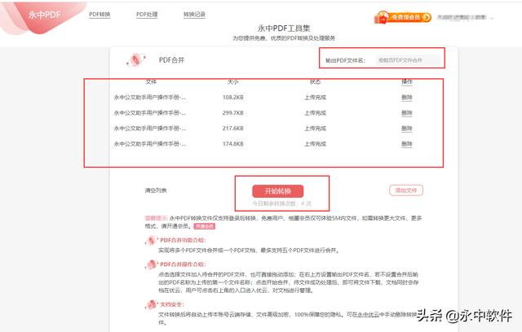Click the 299.7KB size cell
This screenshot has width=522, height=332.
coord(233,113)
